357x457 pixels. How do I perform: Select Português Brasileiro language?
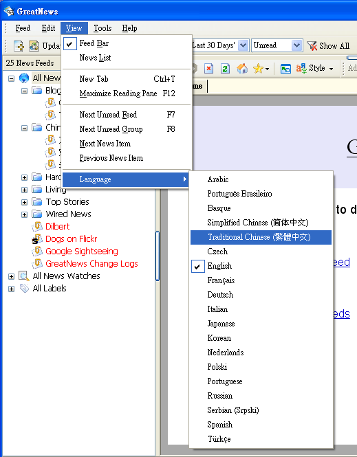click(x=261, y=194)
